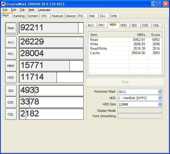The height and width of the screenshot is (154, 170).
Task: Expand the HDD Size dropdown
Action: [x=160, y=104]
